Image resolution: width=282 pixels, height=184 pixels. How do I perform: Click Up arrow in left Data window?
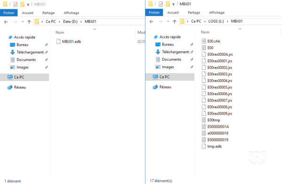pos(29,22)
